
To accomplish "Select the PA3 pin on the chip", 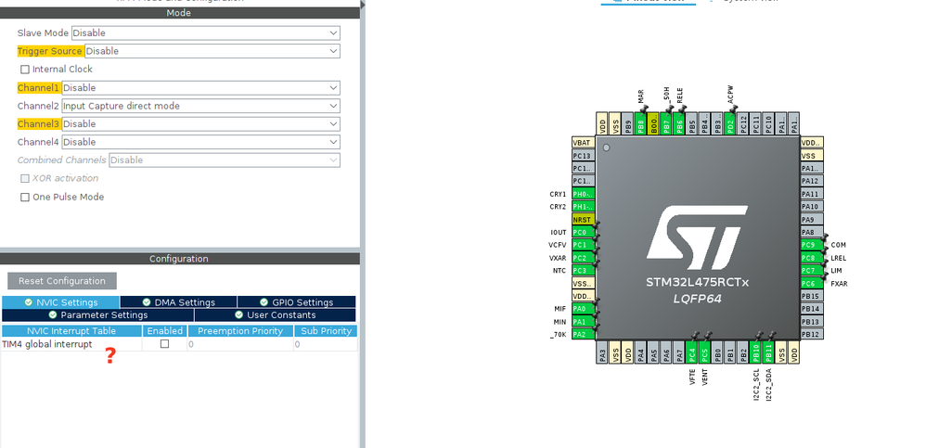I will pos(602,352).
